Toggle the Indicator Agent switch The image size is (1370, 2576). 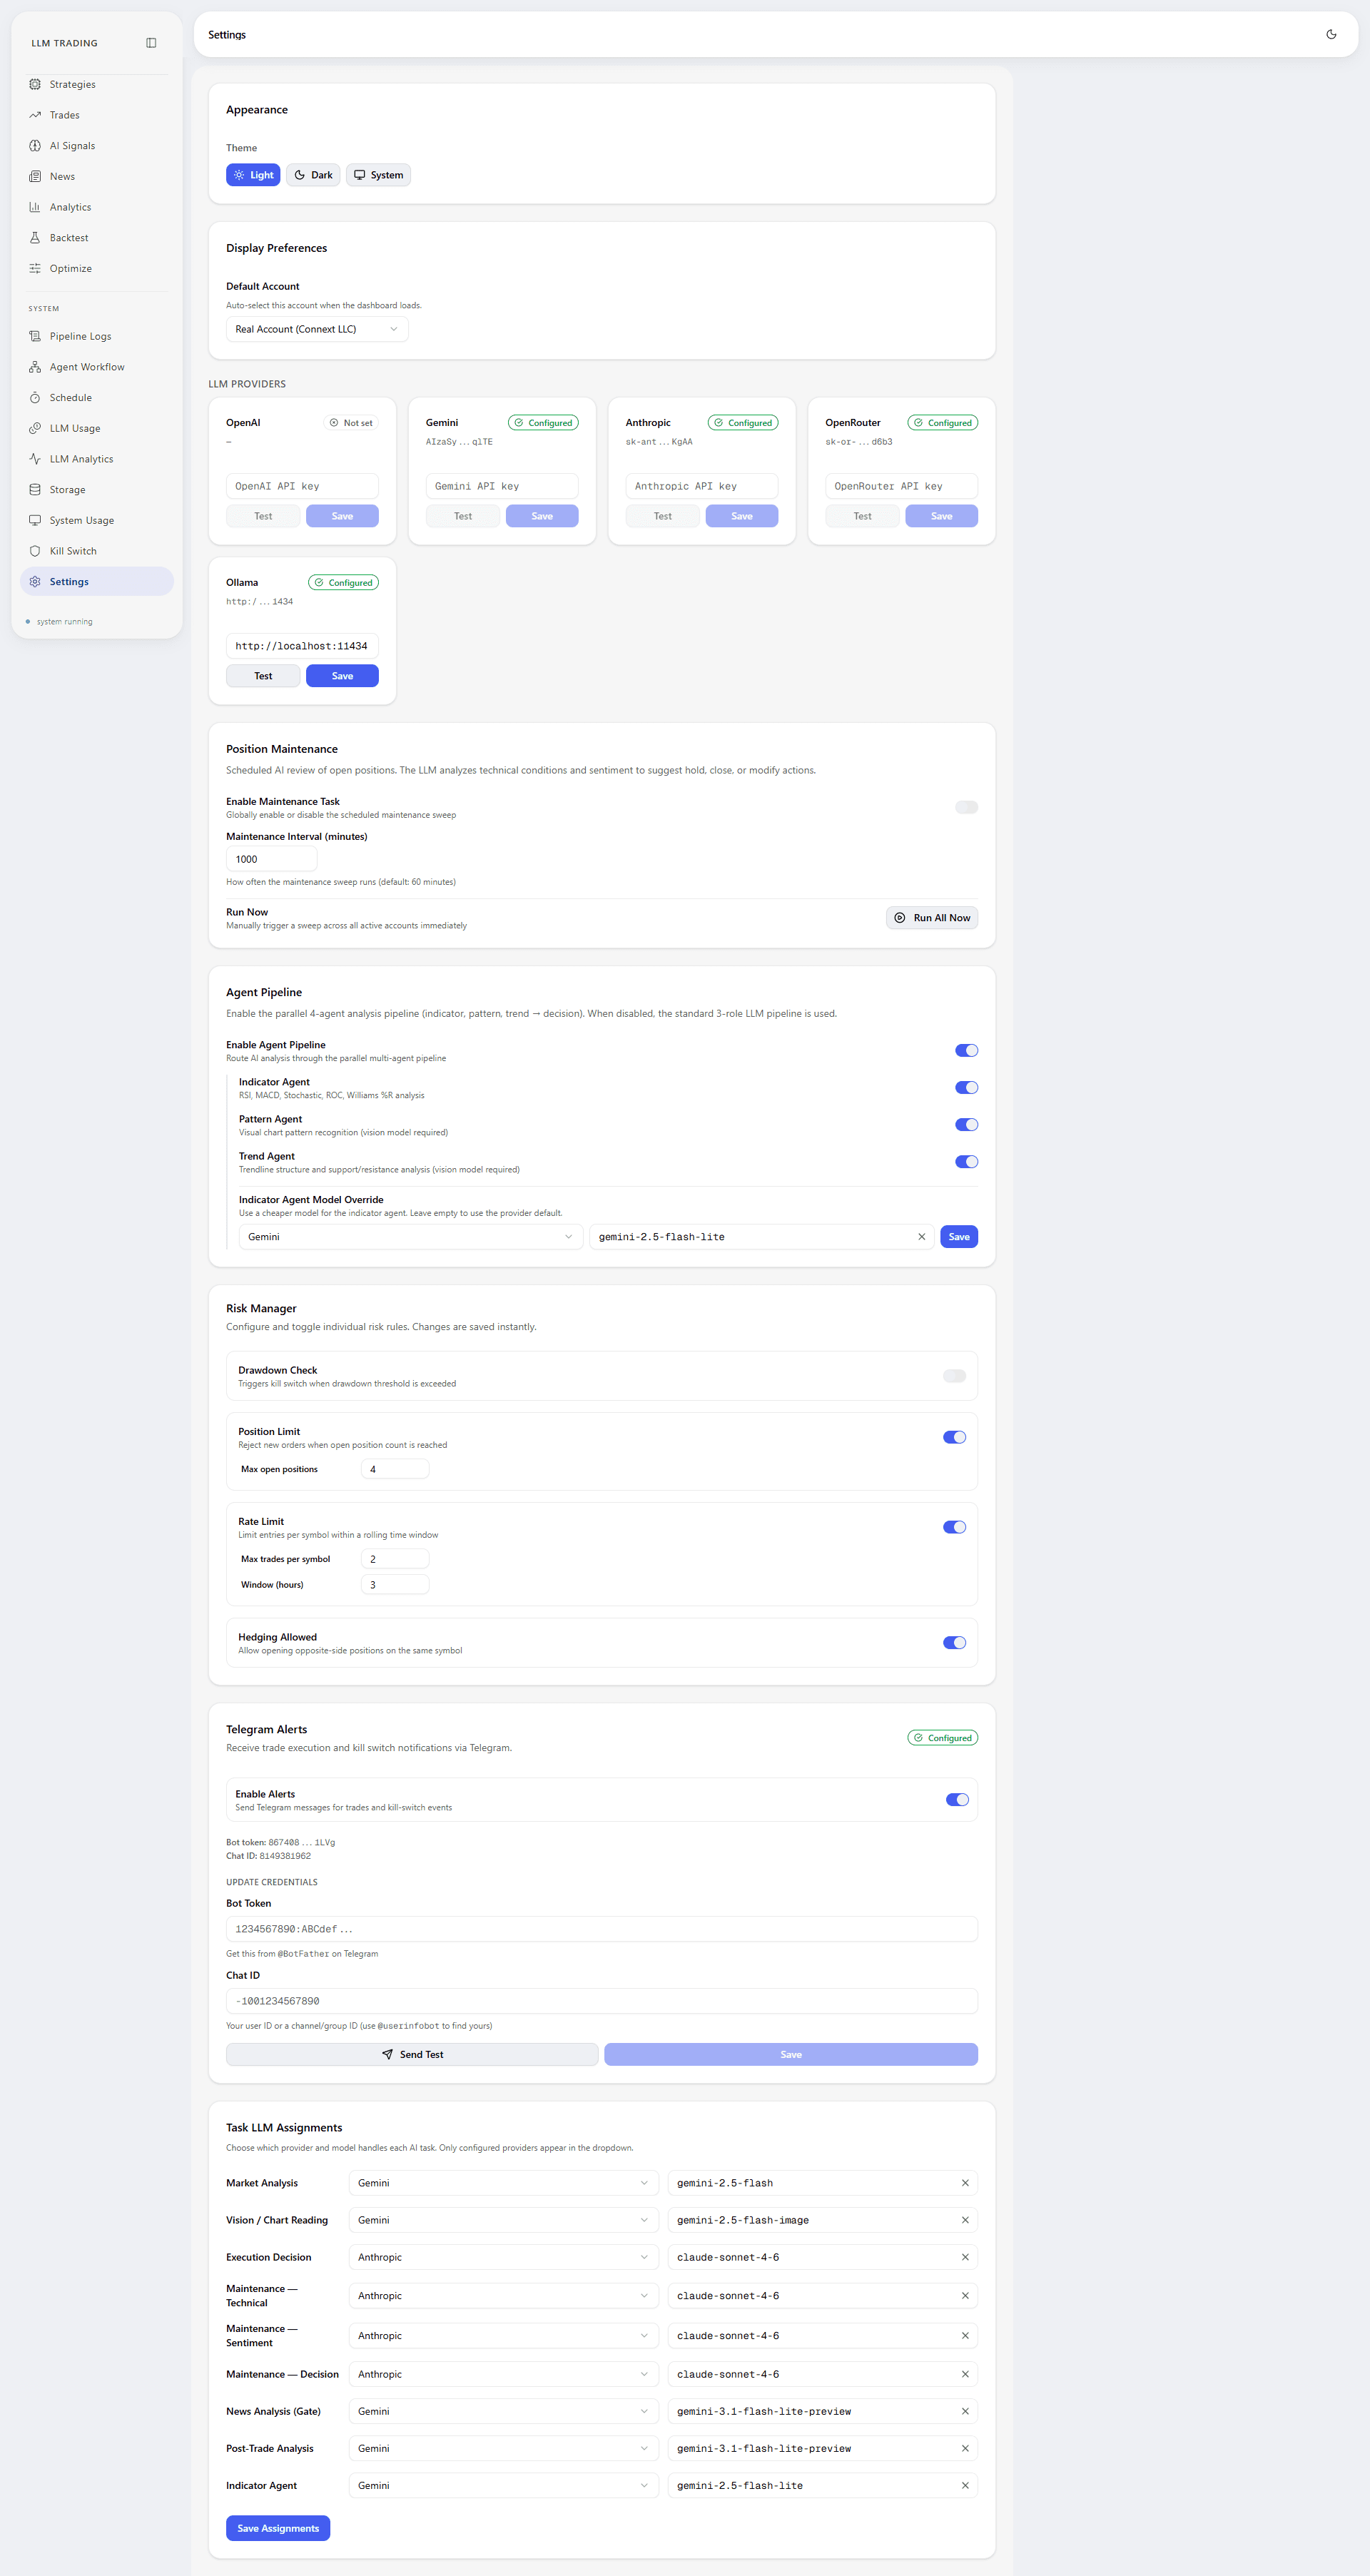coord(966,1087)
